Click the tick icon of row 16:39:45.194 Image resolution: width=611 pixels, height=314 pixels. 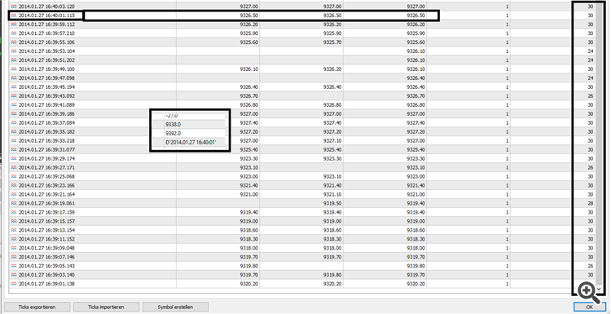[x=15, y=87]
